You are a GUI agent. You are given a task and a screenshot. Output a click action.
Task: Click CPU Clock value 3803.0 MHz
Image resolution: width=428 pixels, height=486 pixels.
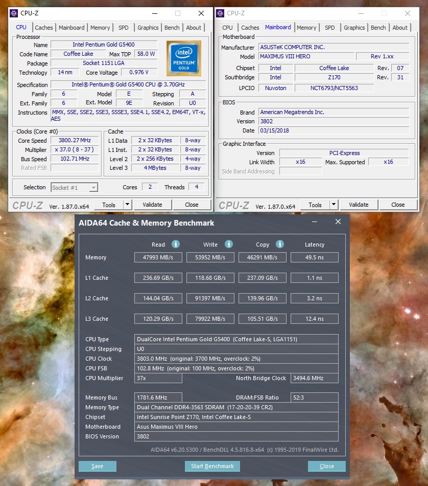point(236,359)
